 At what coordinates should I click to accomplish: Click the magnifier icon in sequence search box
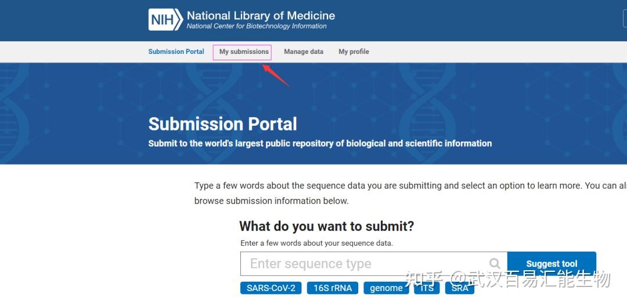[x=495, y=263]
